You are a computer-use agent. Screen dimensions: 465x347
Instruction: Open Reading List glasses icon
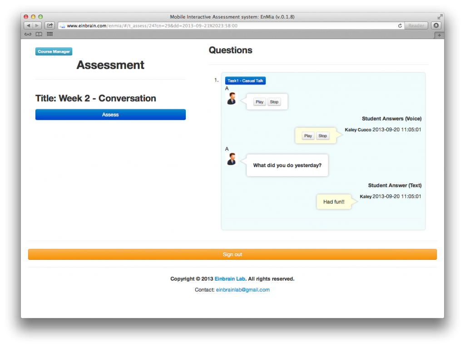pyautogui.click(x=28, y=35)
